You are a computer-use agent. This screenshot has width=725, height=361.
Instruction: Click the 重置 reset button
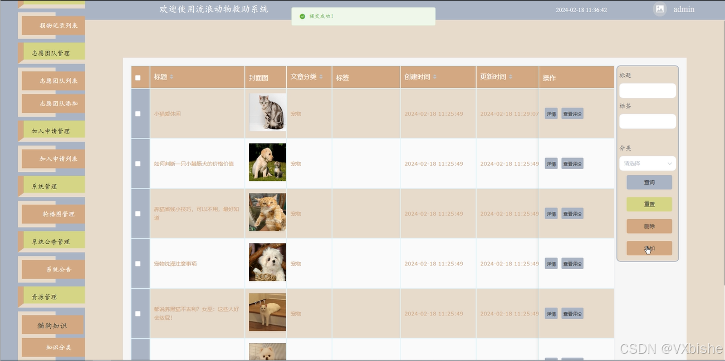[649, 204]
